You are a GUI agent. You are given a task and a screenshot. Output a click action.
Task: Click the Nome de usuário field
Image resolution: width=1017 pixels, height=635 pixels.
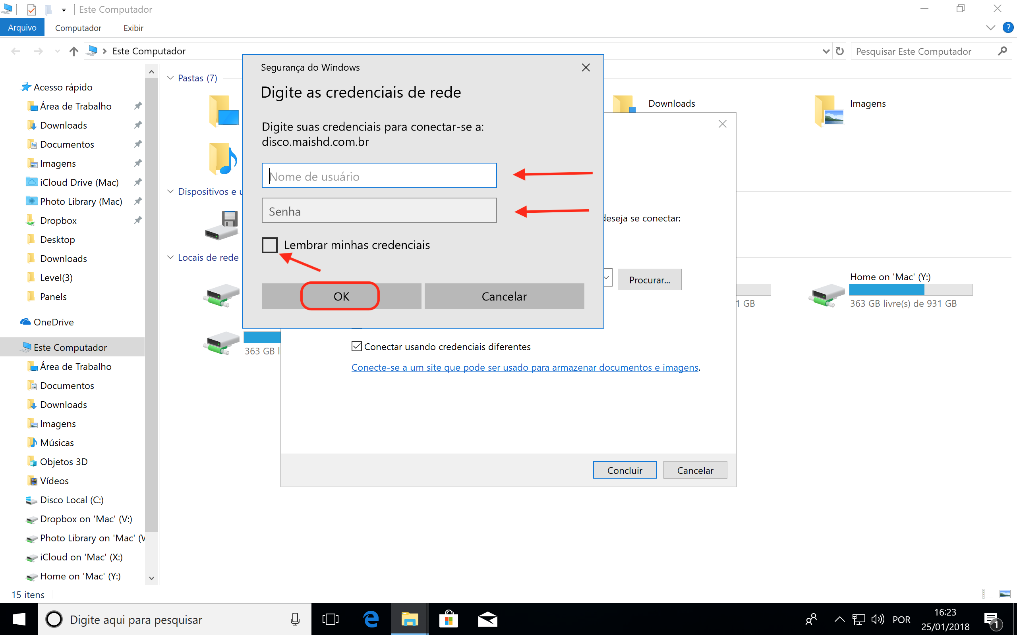(379, 175)
